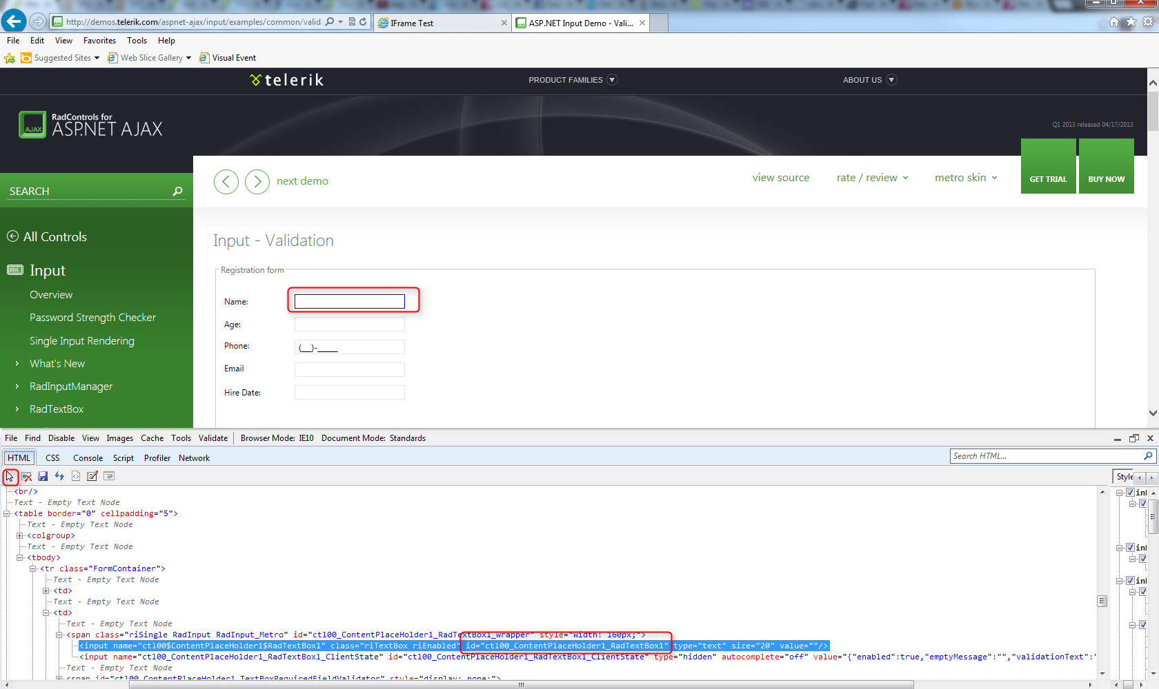Open the browser Tools gear icon
The width and height of the screenshot is (1159, 689).
1148,22
